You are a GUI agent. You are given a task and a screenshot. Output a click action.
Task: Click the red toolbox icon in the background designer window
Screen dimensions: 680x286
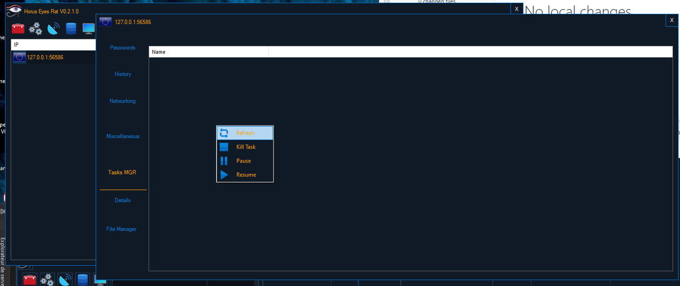pos(30,280)
